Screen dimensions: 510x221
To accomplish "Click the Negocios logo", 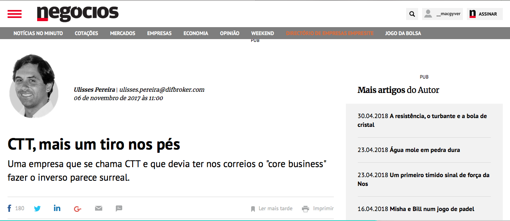I will [78, 13].
